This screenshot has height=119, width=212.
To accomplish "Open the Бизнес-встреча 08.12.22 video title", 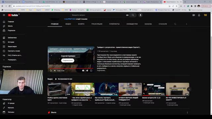I will [x=151, y=98].
